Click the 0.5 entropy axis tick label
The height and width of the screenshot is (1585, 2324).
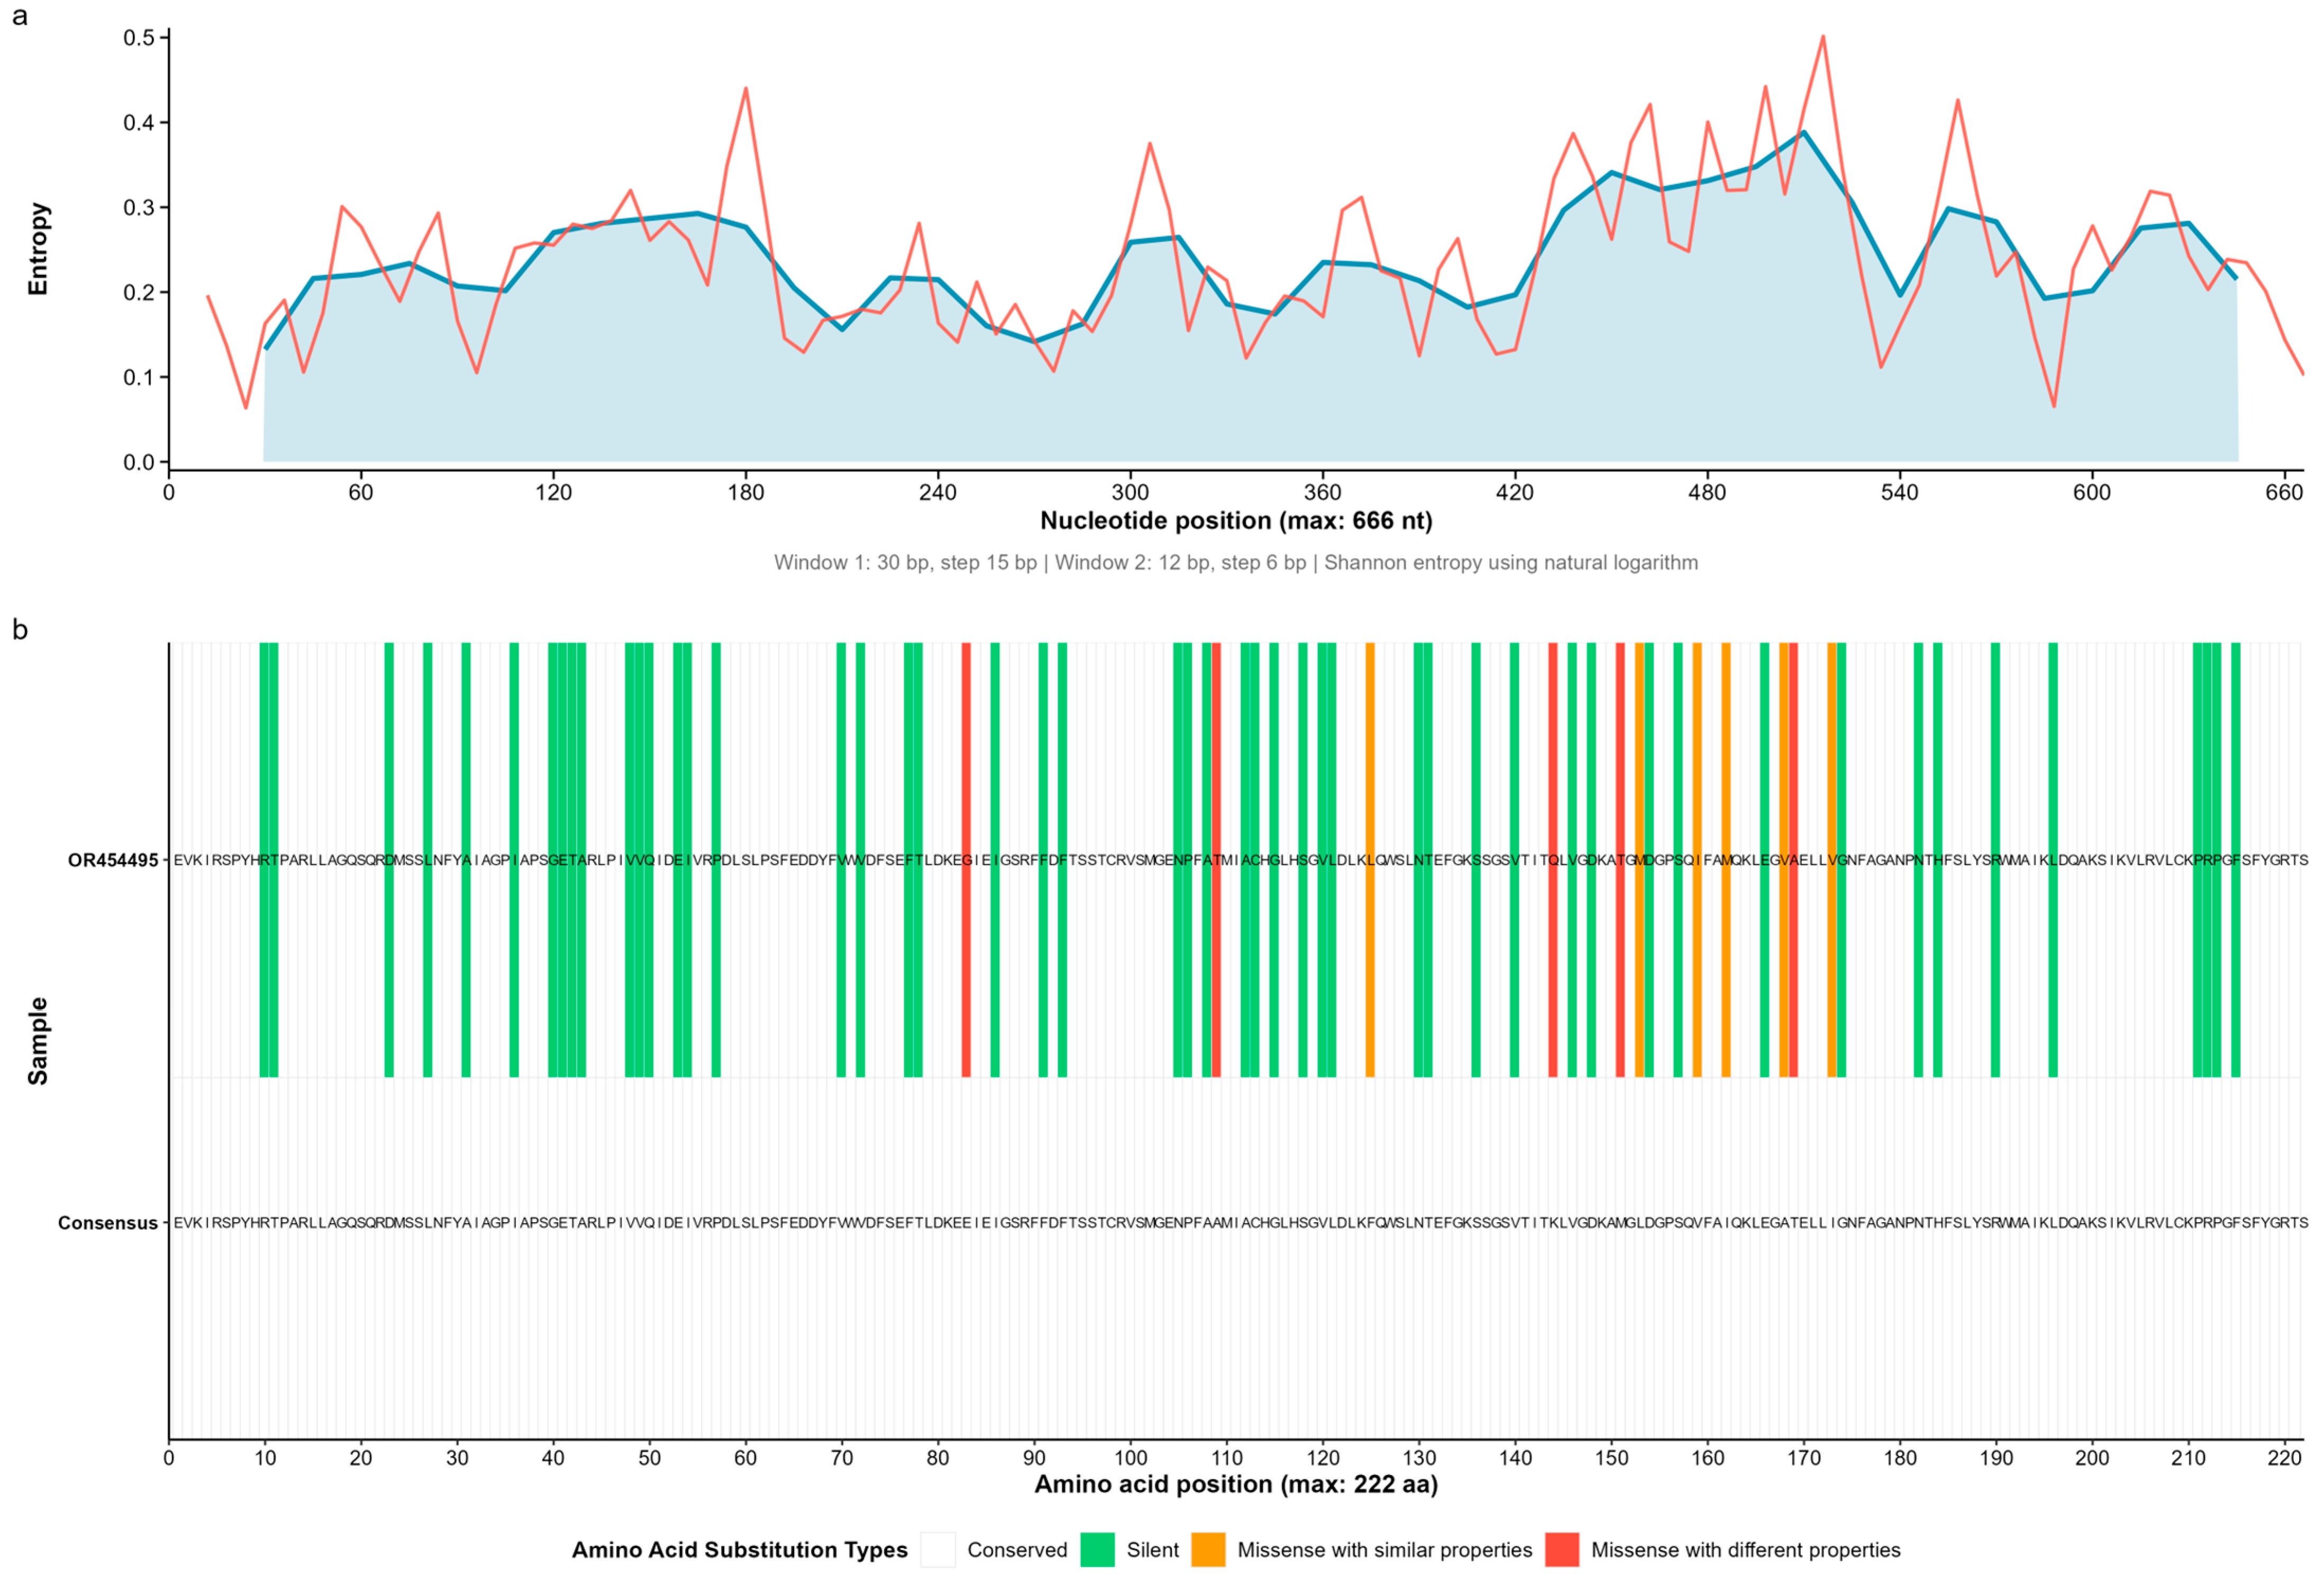138,38
